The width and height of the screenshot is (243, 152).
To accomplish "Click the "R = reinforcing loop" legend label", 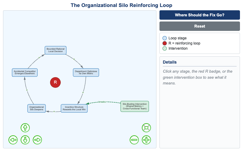I will tap(184, 43).
